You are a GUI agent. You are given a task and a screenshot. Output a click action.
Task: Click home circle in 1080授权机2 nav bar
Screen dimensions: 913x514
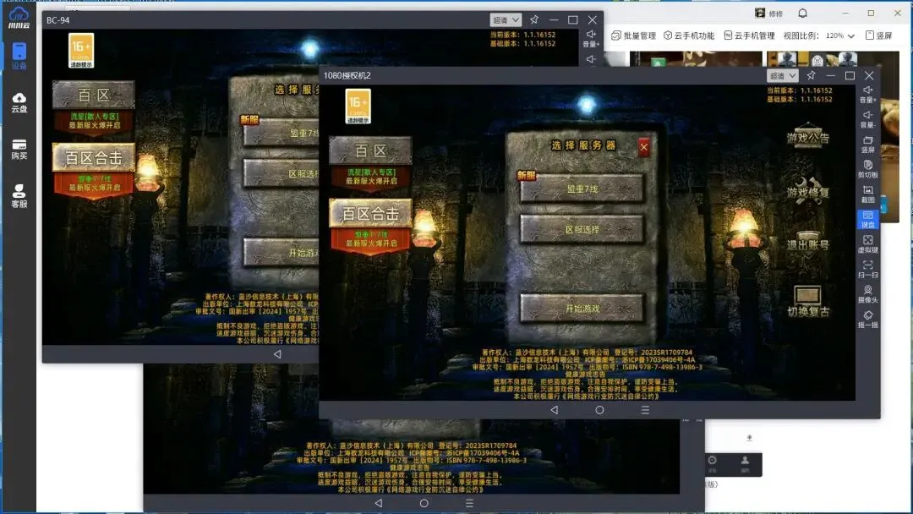[599, 410]
